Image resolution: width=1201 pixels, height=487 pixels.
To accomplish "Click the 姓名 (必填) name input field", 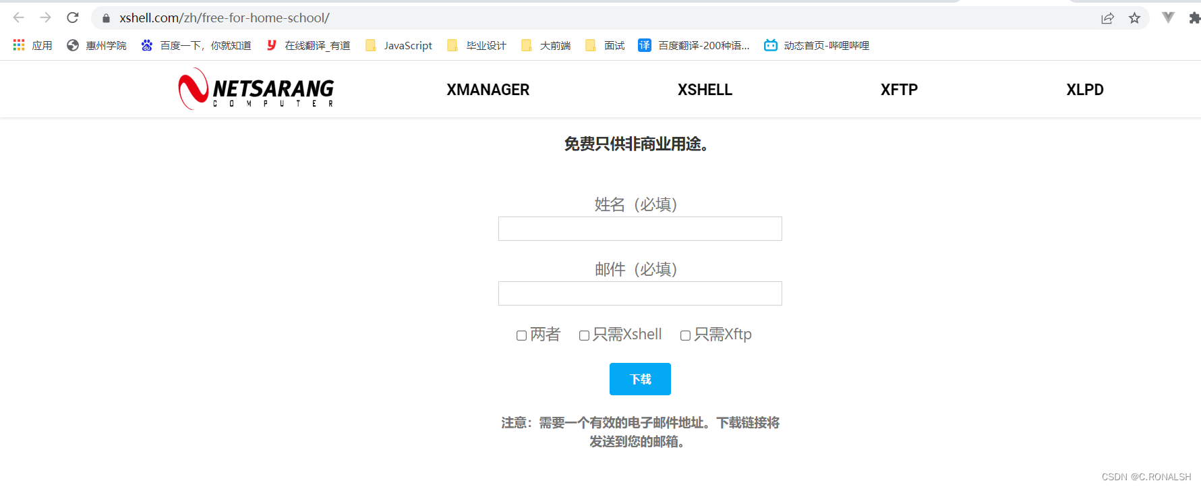I will click(640, 229).
